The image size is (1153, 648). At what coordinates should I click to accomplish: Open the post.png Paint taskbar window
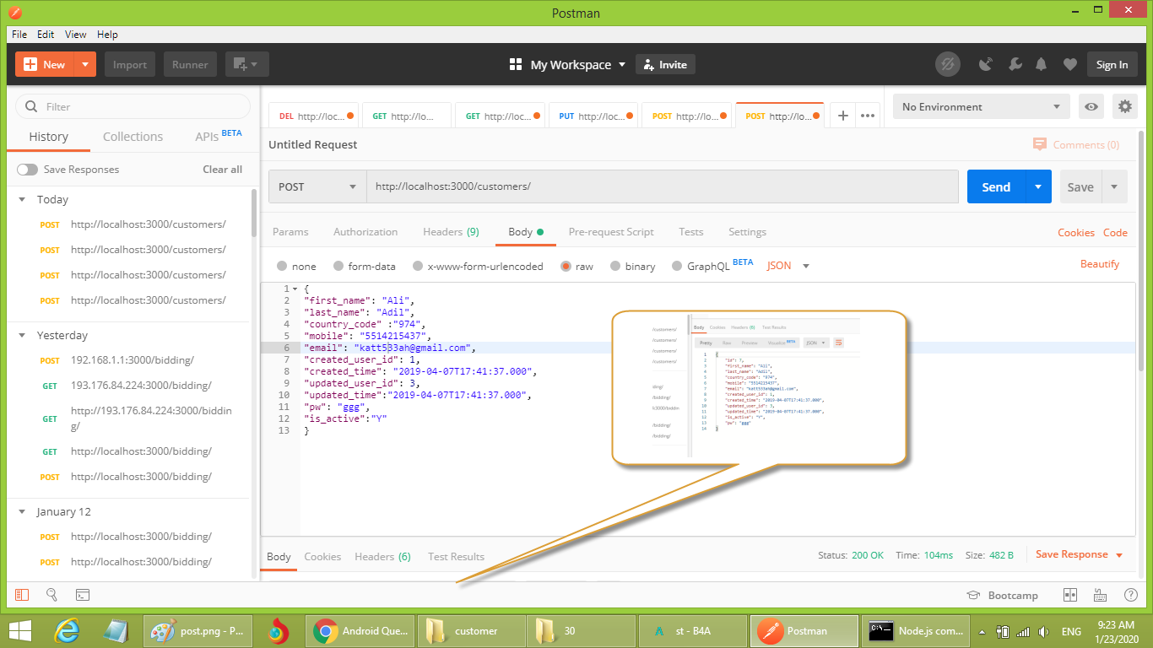(199, 630)
